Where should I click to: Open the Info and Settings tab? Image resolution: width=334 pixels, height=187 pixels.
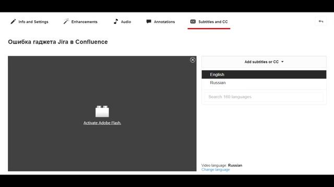tap(29, 22)
